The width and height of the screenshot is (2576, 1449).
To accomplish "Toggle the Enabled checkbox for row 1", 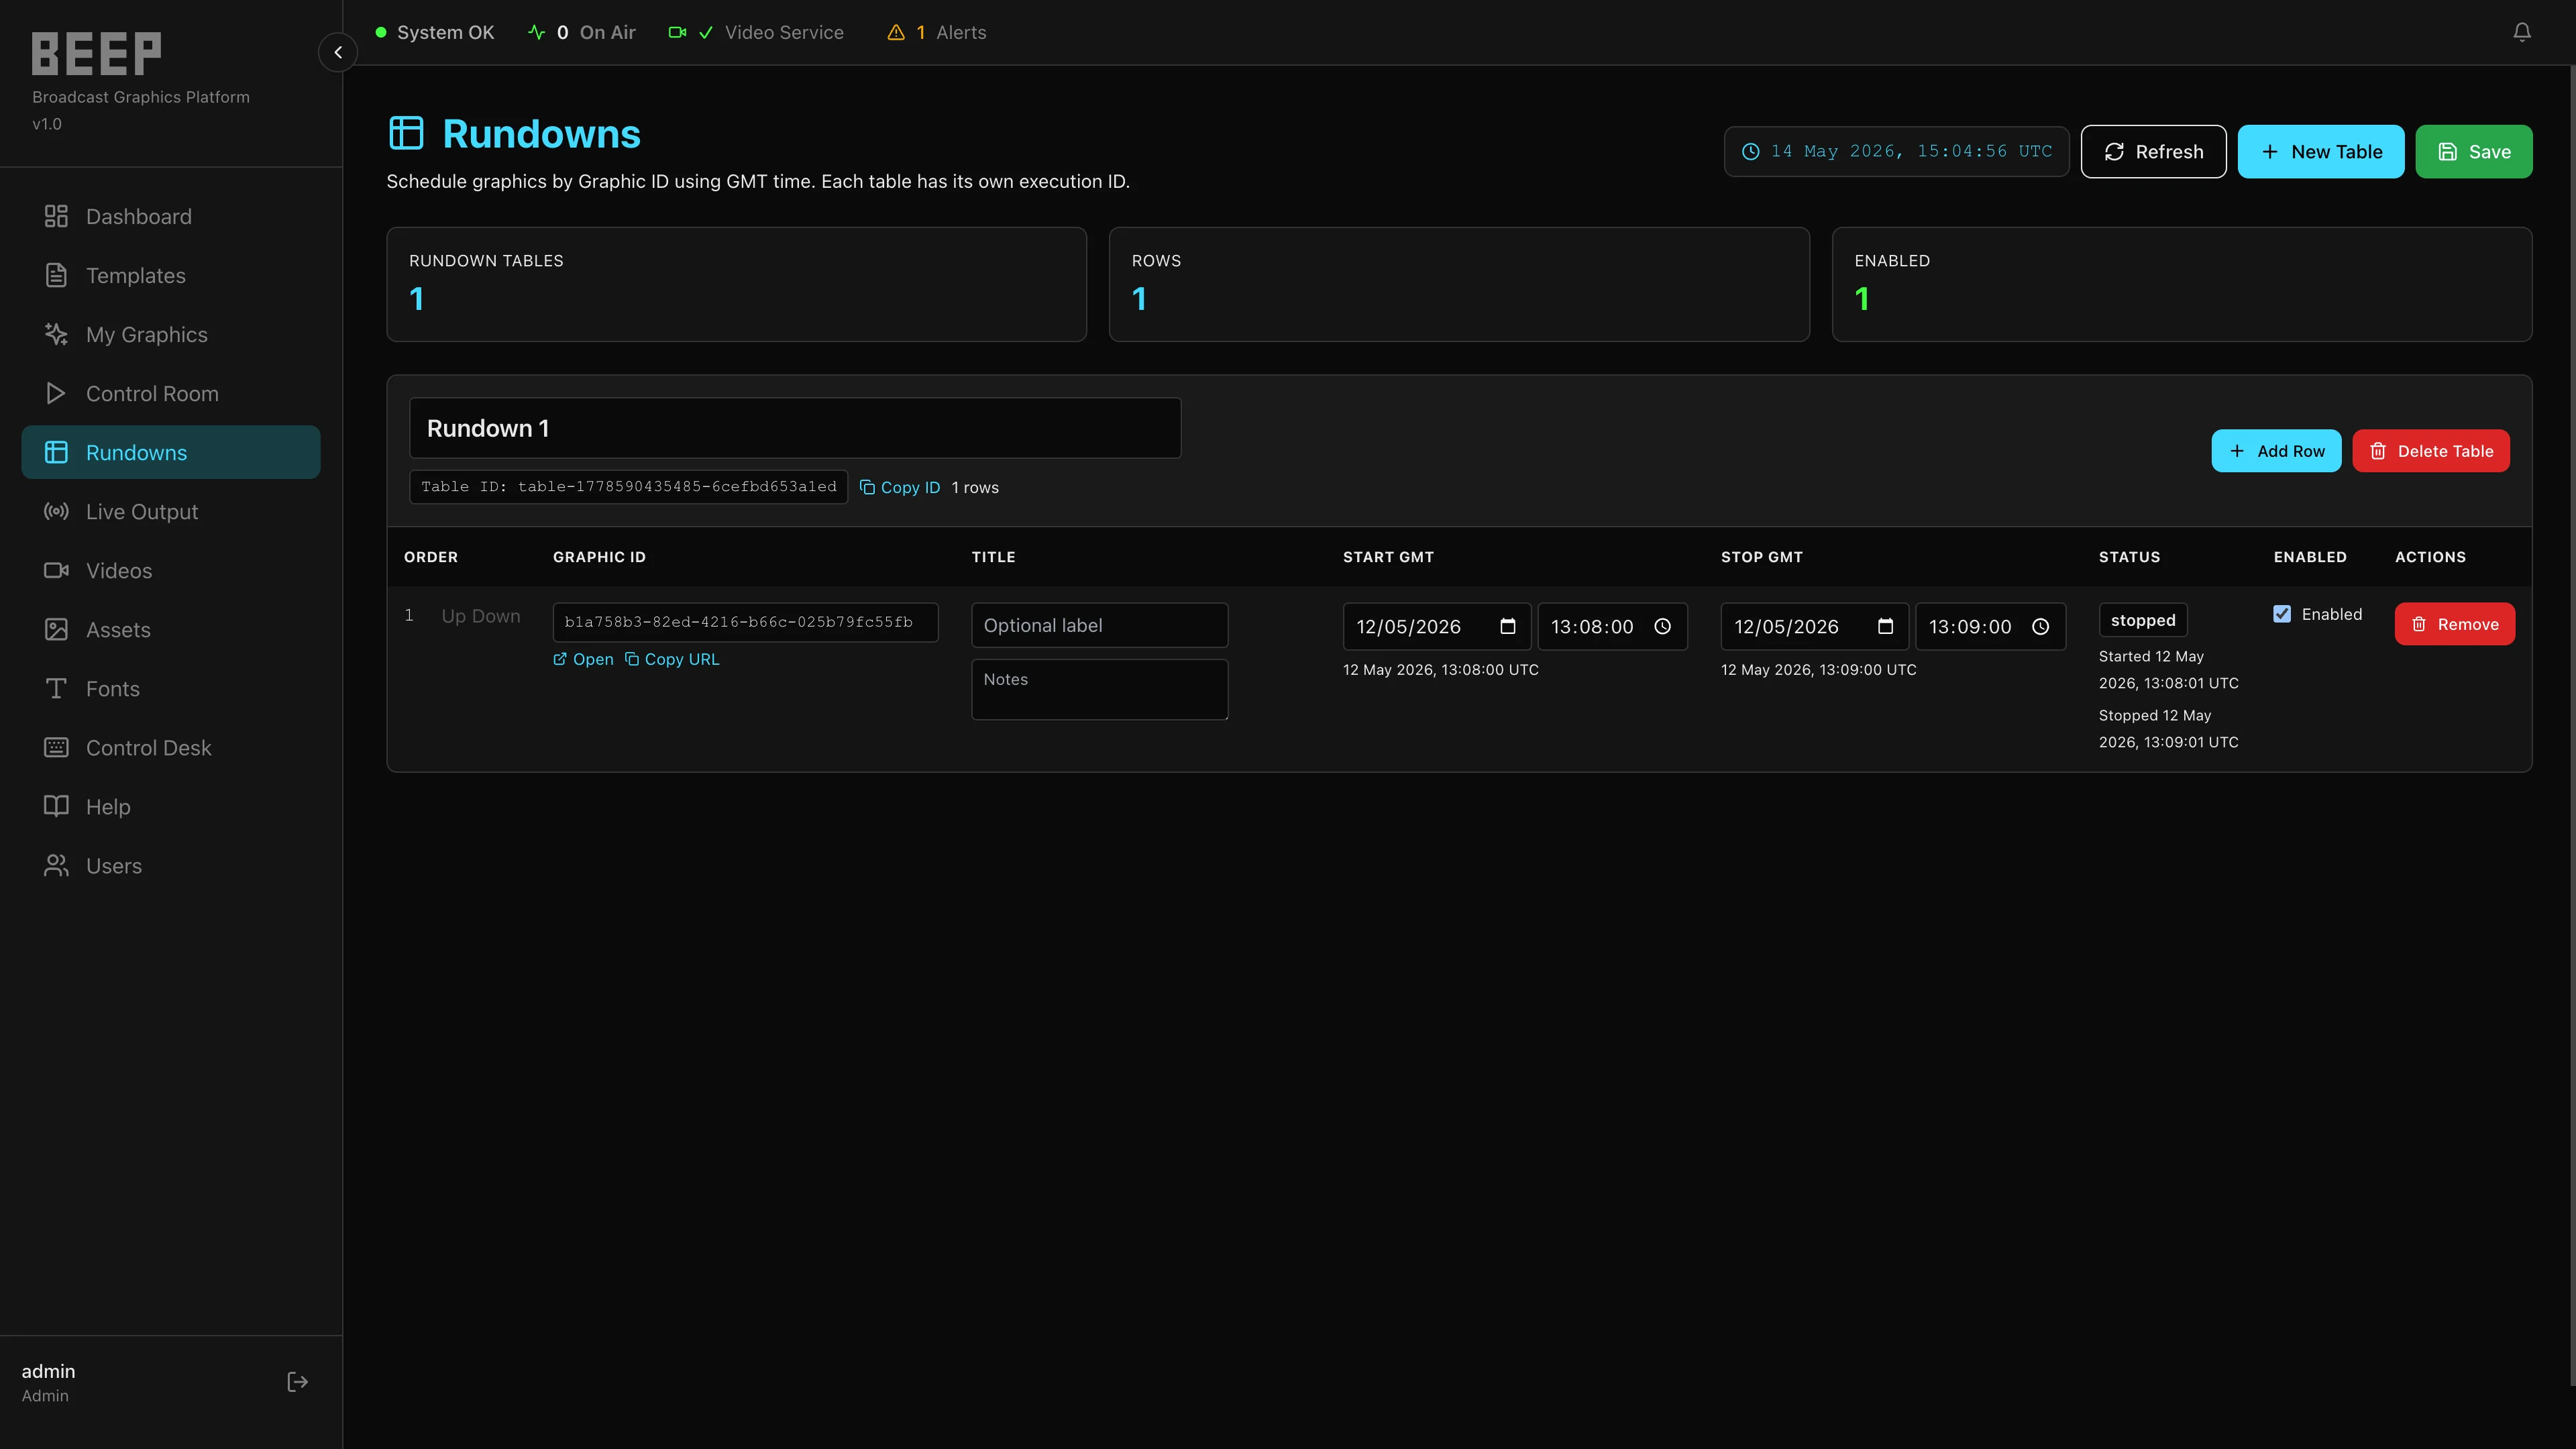I will pyautogui.click(x=2282, y=614).
